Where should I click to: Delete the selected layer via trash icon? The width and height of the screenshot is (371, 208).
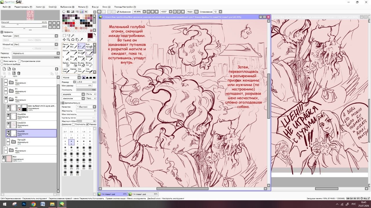coord(19,73)
